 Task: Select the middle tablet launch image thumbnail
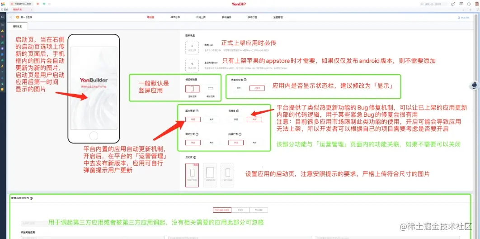[x=210, y=175]
